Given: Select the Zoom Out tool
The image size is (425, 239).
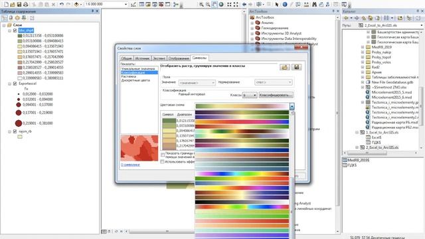Looking at the screenshot, I should coord(208,5).
